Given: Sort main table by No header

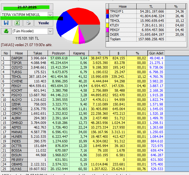Looking at the screenshot, I should point(6,53).
